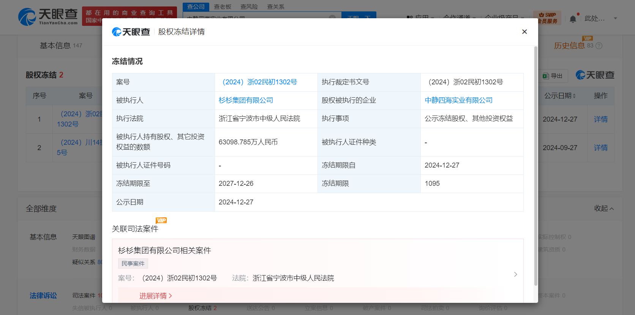This screenshot has height=315, width=635.
Task: Click the SVIP 会员服务 badge
Action: pos(547,18)
